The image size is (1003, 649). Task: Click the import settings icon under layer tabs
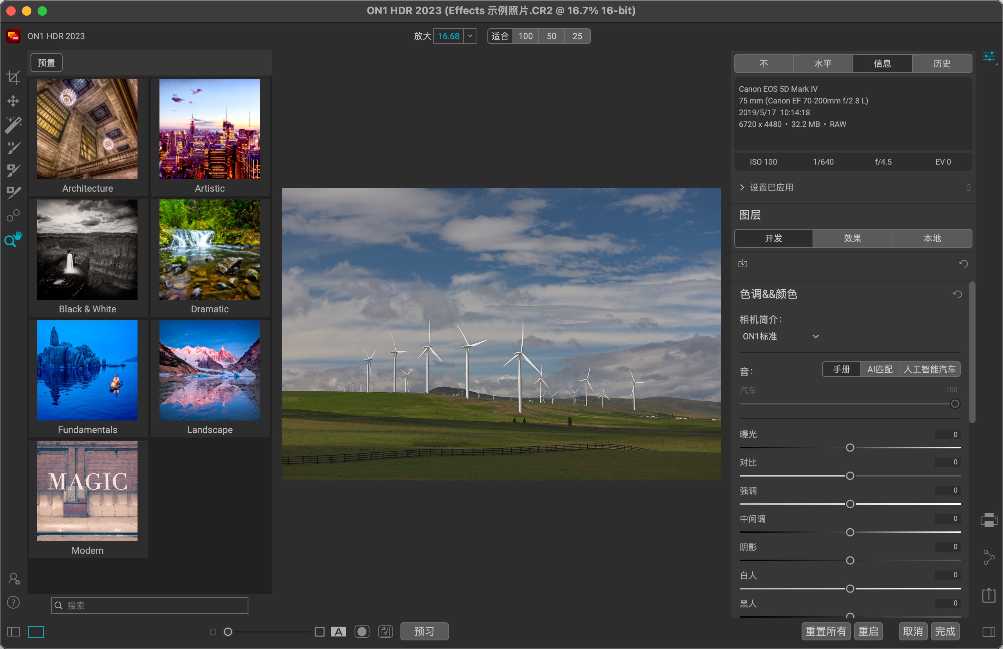[743, 263]
